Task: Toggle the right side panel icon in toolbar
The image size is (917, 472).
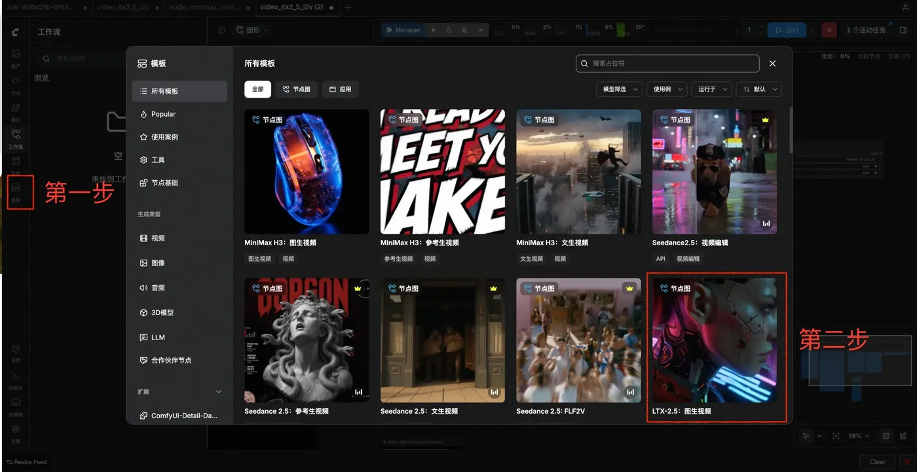Action: click(x=903, y=30)
